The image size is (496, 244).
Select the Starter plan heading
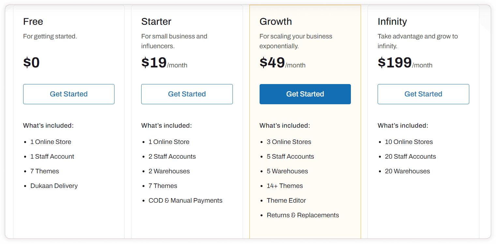point(156,22)
